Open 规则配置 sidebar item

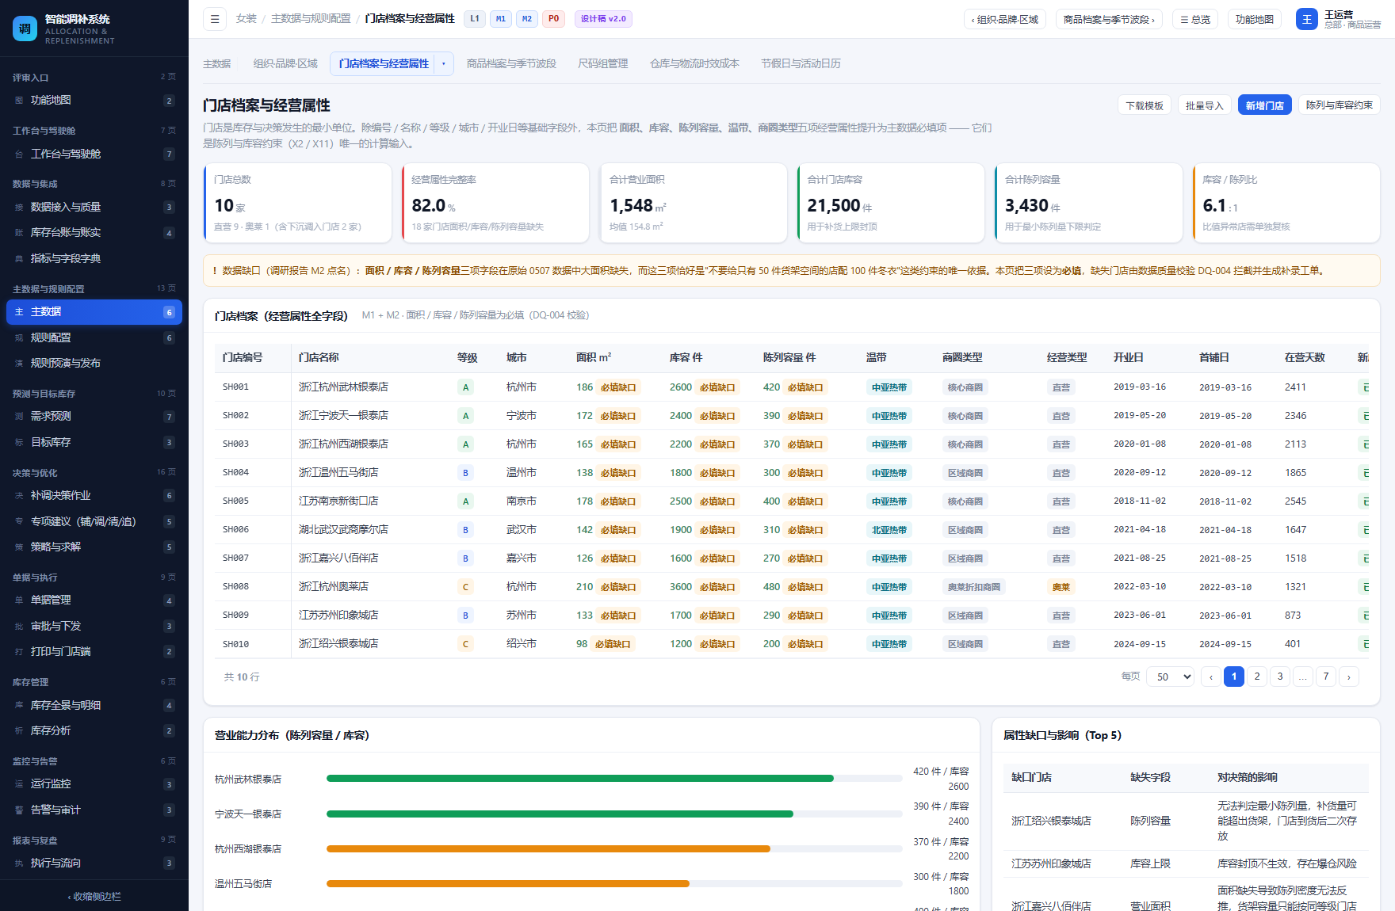[94, 338]
